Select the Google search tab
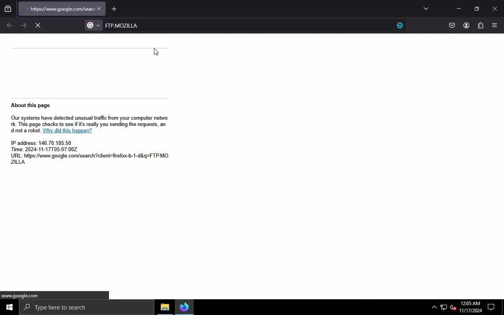 62,9
